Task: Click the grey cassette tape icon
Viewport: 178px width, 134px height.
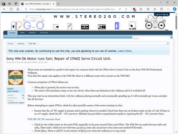Action: point(102,27)
